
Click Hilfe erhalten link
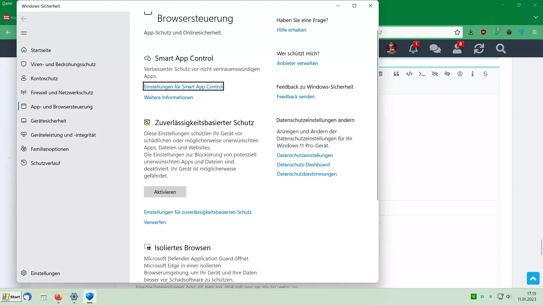click(291, 30)
